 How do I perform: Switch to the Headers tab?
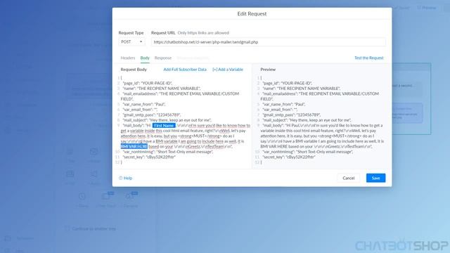pyautogui.click(x=128, y=58)
